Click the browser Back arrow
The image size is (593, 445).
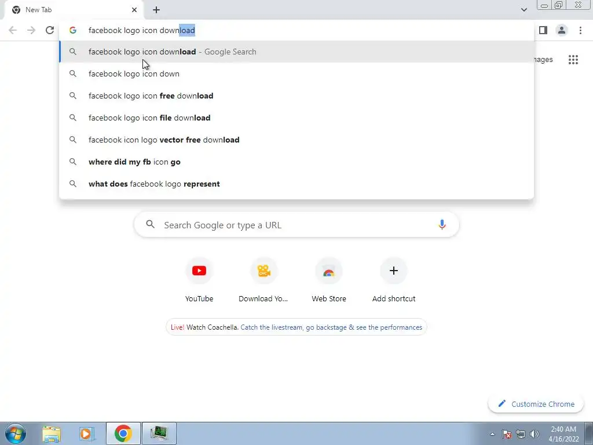[13, 30]
